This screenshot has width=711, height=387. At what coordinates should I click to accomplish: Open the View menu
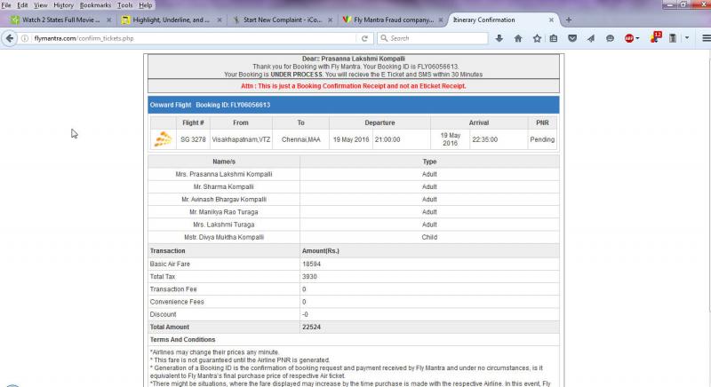pyautogui.click(x=40, y=5)
